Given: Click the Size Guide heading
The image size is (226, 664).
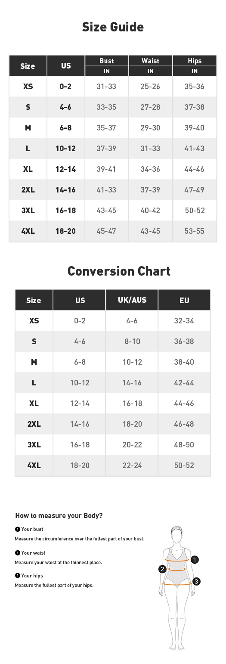Looking at the screenshot, I should click(x=113, y=27).
